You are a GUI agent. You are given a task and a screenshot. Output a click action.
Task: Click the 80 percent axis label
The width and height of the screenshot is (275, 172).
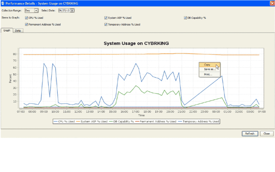(15, 54)
